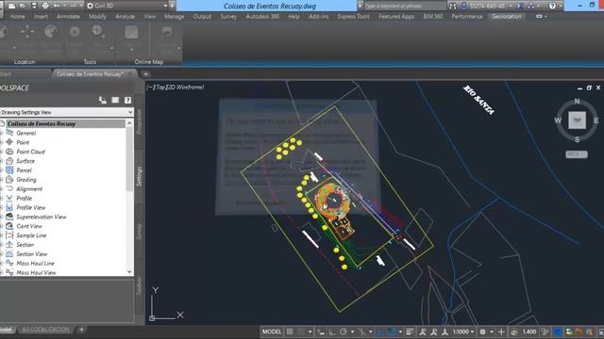Screen dimensions: 604x339
Task: Open the Analyze ribbon tab
Action: click(126, 17)
